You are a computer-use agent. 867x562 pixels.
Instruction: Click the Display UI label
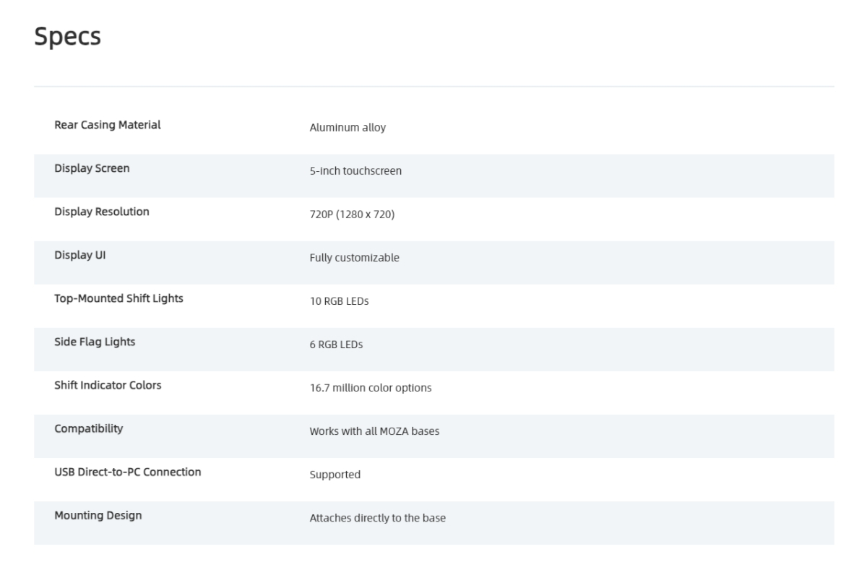pyautogui.click(x=80, y=255)
